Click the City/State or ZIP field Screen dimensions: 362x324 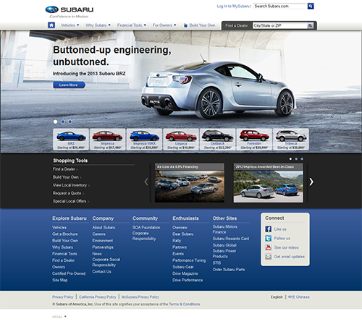280,25
